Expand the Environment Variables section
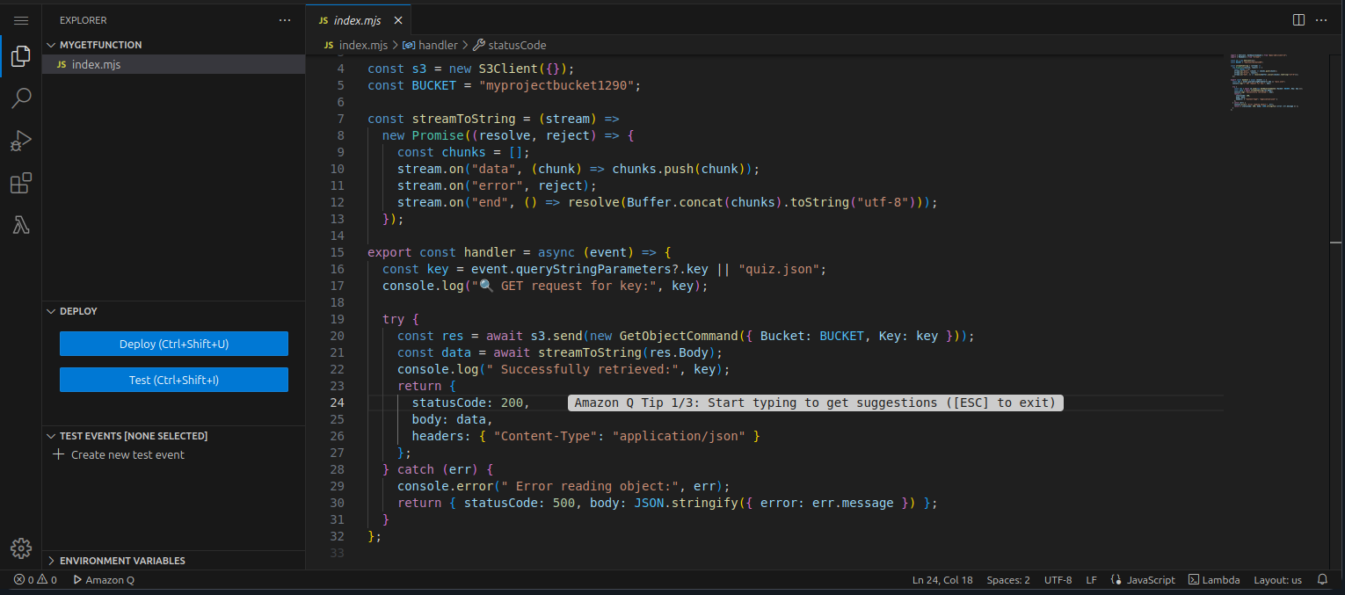The image size is (1345, 595). point(122,561)
